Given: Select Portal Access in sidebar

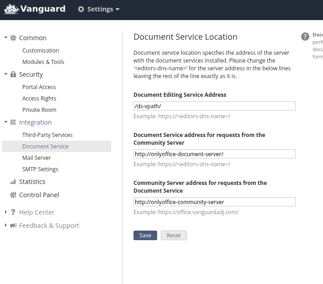Looking at the screenshot, I should click(x=39, y=87).
